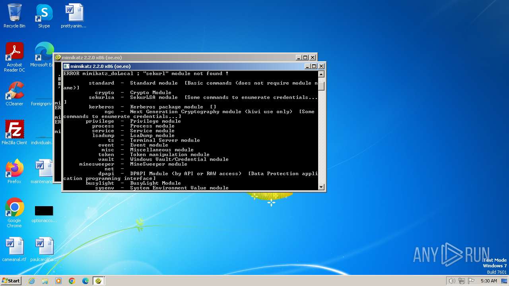
Task: Open the cameanal.rtf document
Action: (14, 249)
